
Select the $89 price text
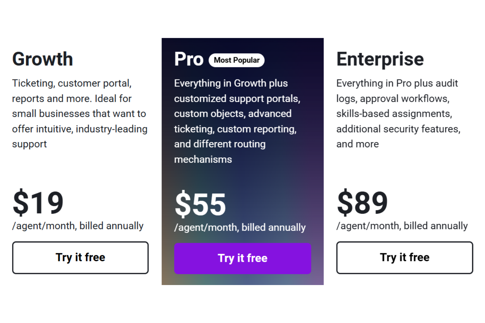(362, 203)
